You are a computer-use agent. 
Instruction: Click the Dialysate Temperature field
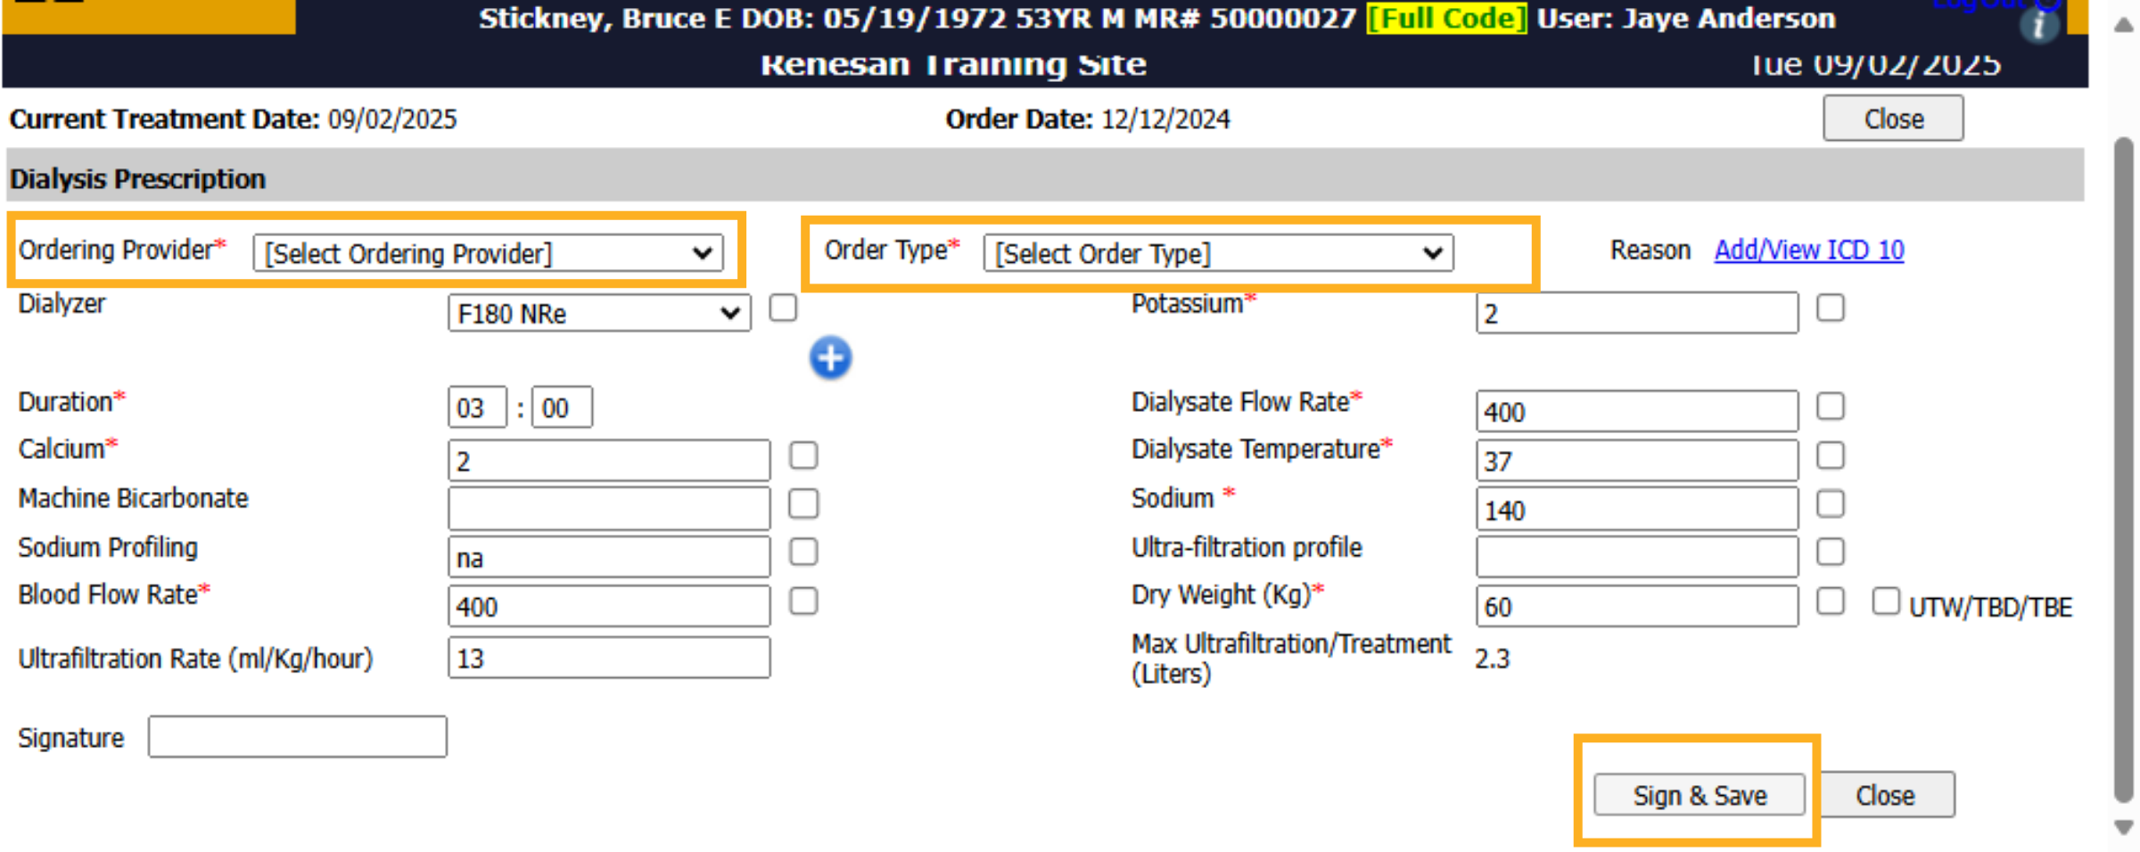1637,461
